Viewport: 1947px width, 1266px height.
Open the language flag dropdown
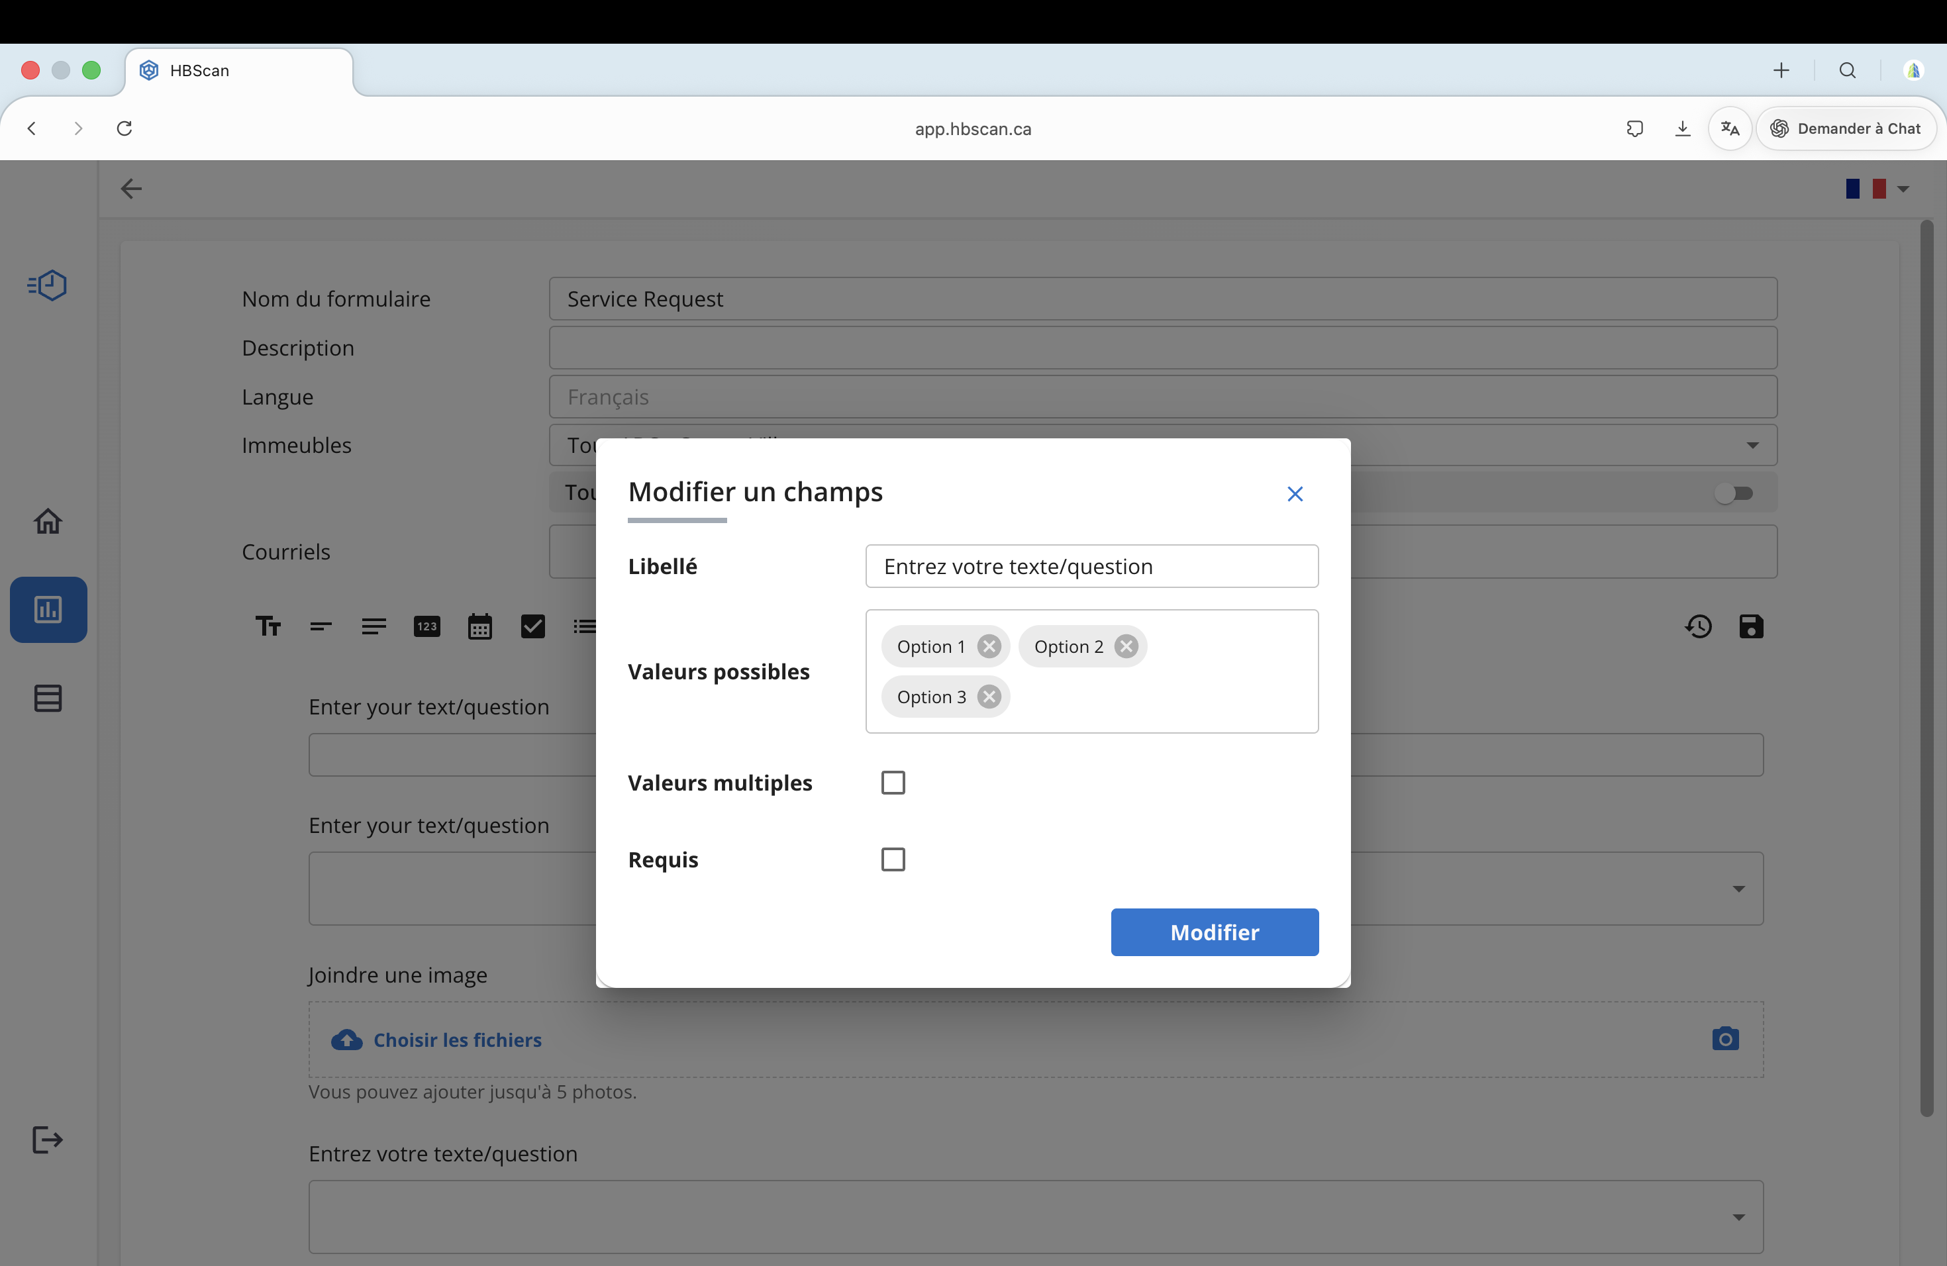coord(1878,189)
